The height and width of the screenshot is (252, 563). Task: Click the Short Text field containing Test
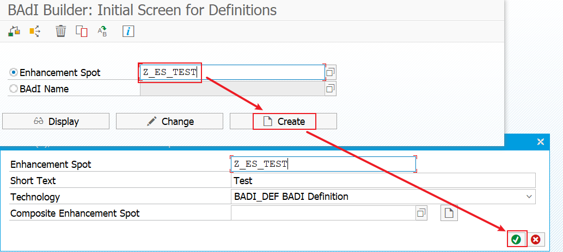coord(383,180)
